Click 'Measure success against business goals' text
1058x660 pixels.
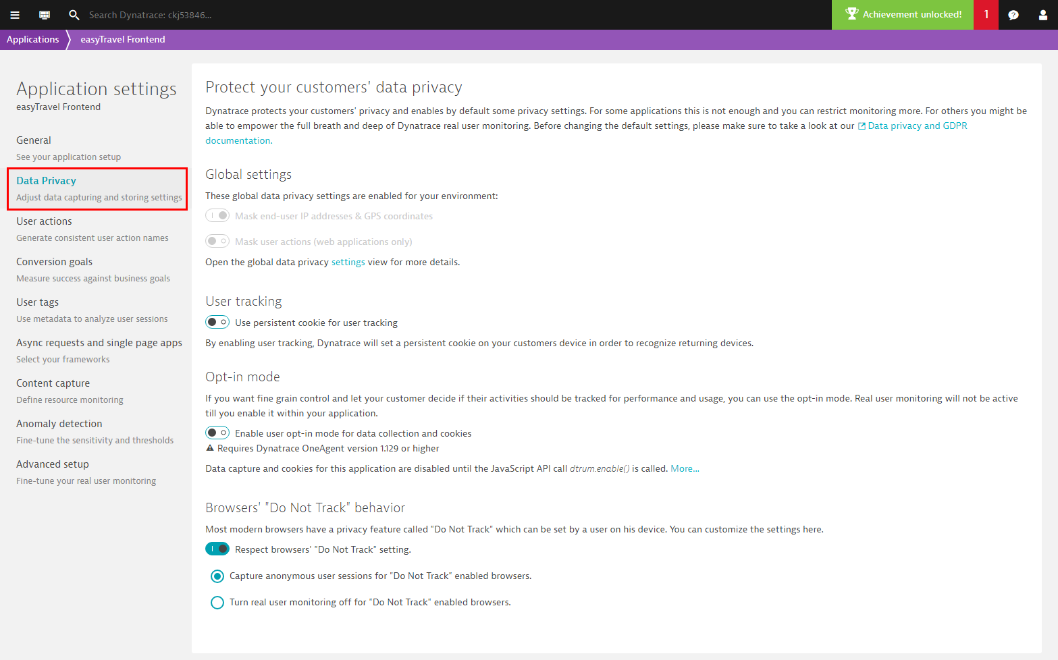[x=93, y=279]
